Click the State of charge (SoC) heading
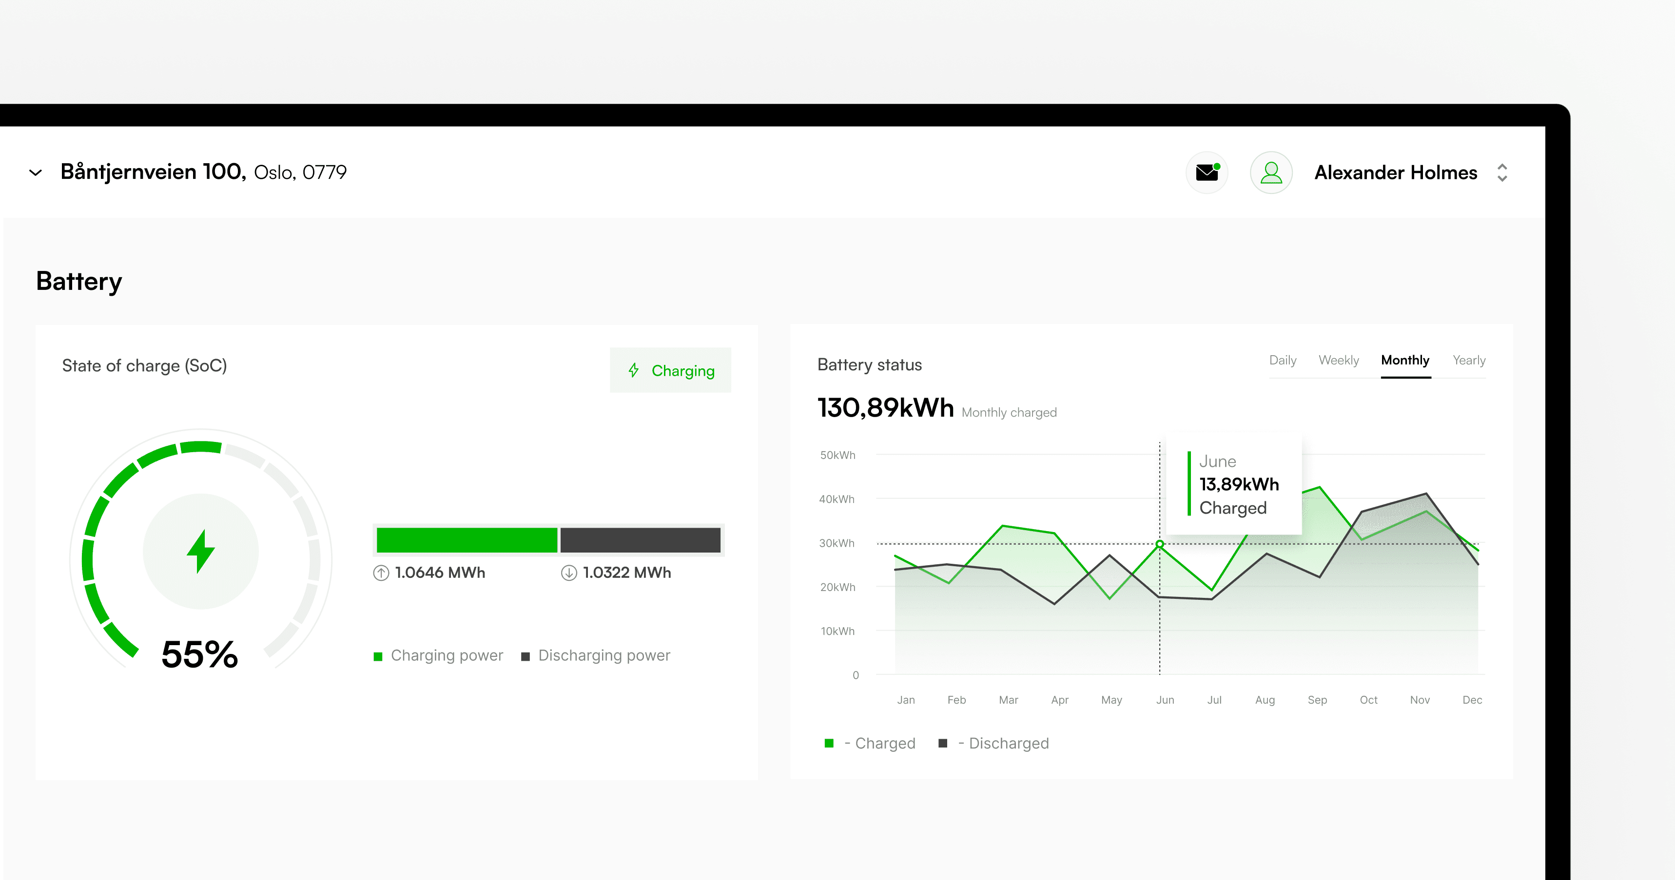Viewport: 1675px width, 880px height. click(x=144, y=365)
